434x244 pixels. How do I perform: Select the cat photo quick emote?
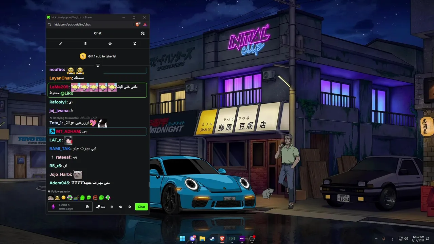(x=51, y=198)
